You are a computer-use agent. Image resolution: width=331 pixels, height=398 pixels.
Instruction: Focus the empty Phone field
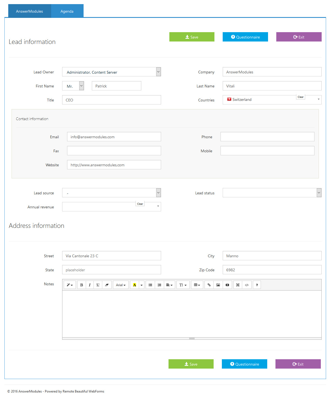(x=267, y=137)
